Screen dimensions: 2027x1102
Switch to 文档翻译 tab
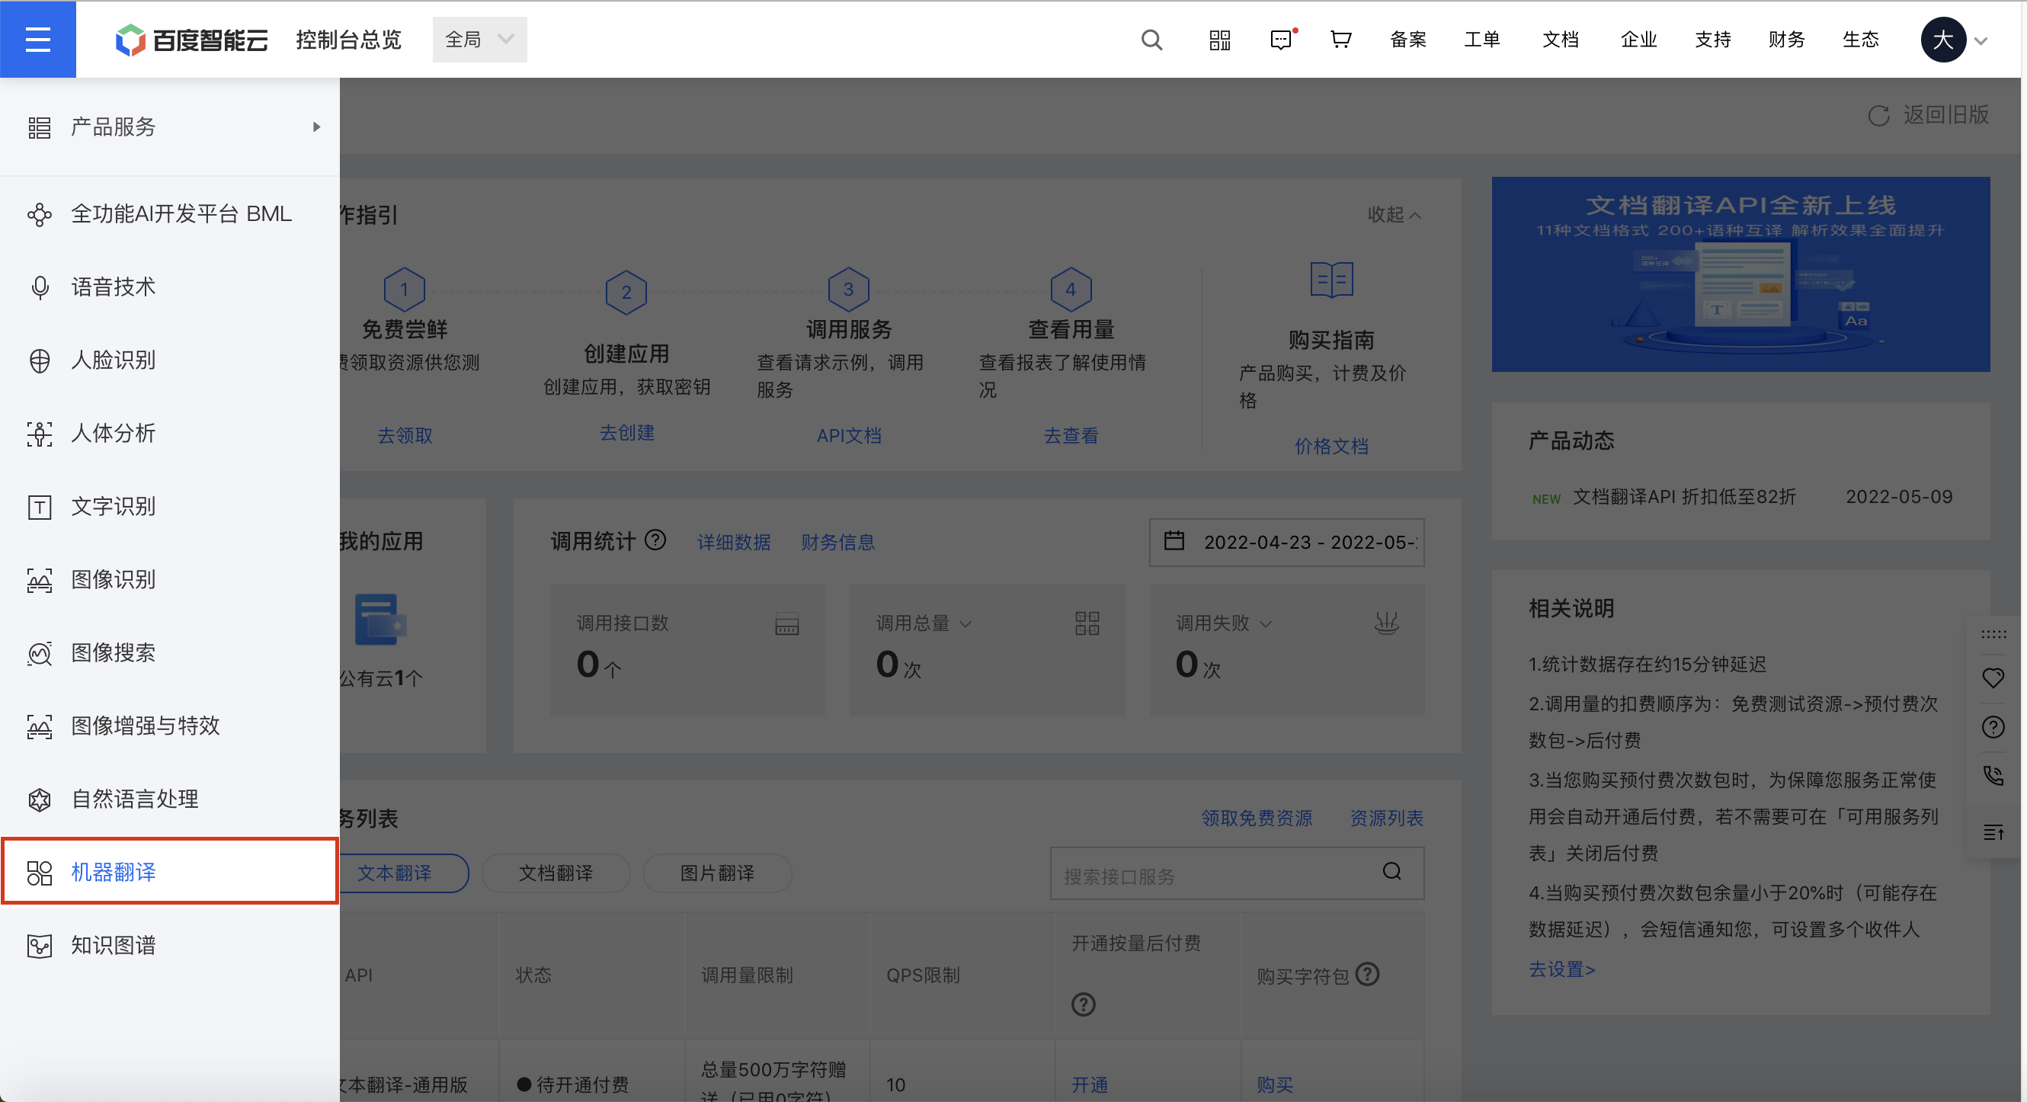(x=556, y=873)
